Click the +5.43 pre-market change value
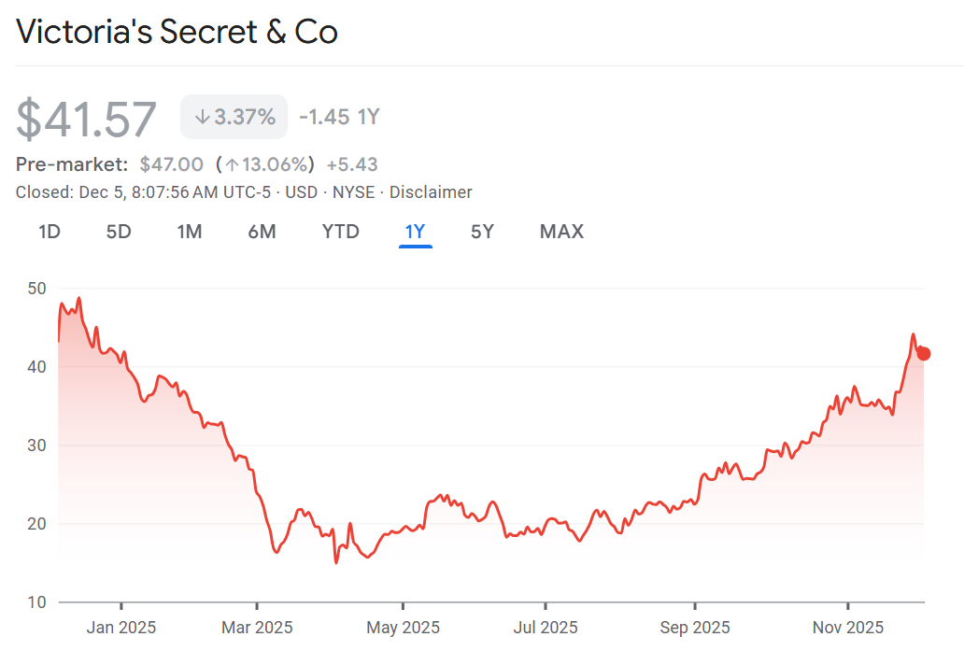Viewport: 964px width, 665px height. click(351, 164)
